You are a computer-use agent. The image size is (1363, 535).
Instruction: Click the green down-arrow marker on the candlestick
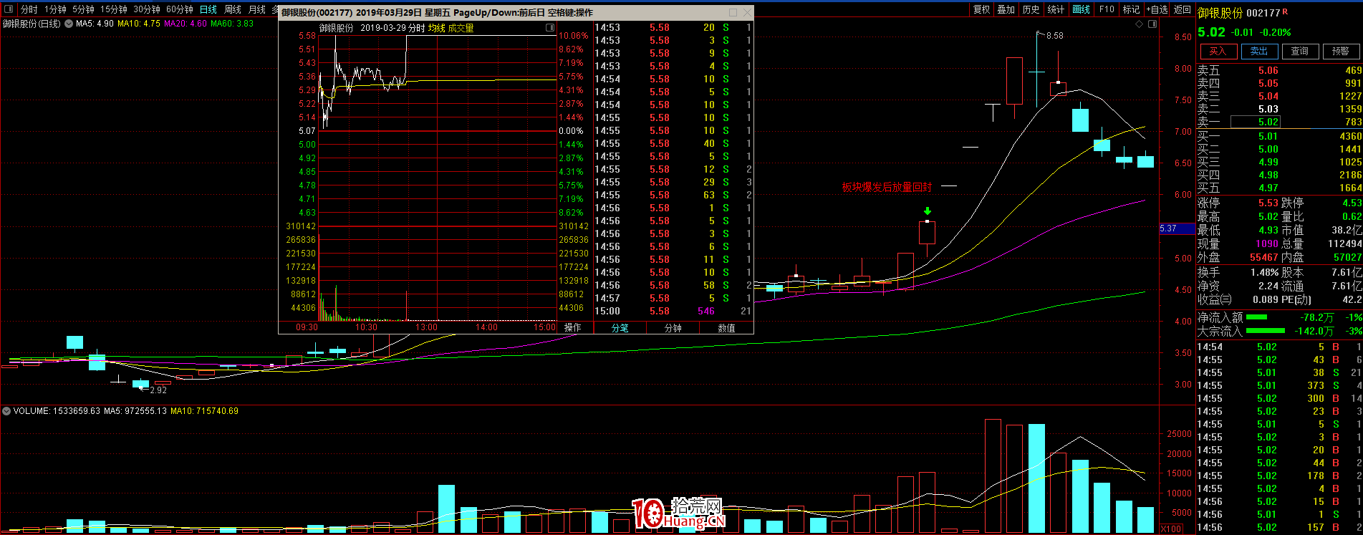(928, 211)
